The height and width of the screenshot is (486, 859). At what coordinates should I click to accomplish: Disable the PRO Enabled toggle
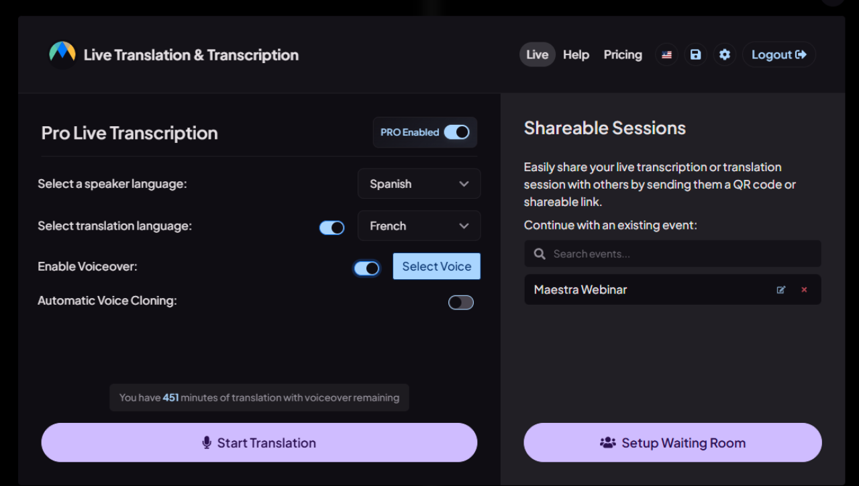point(456,132)
